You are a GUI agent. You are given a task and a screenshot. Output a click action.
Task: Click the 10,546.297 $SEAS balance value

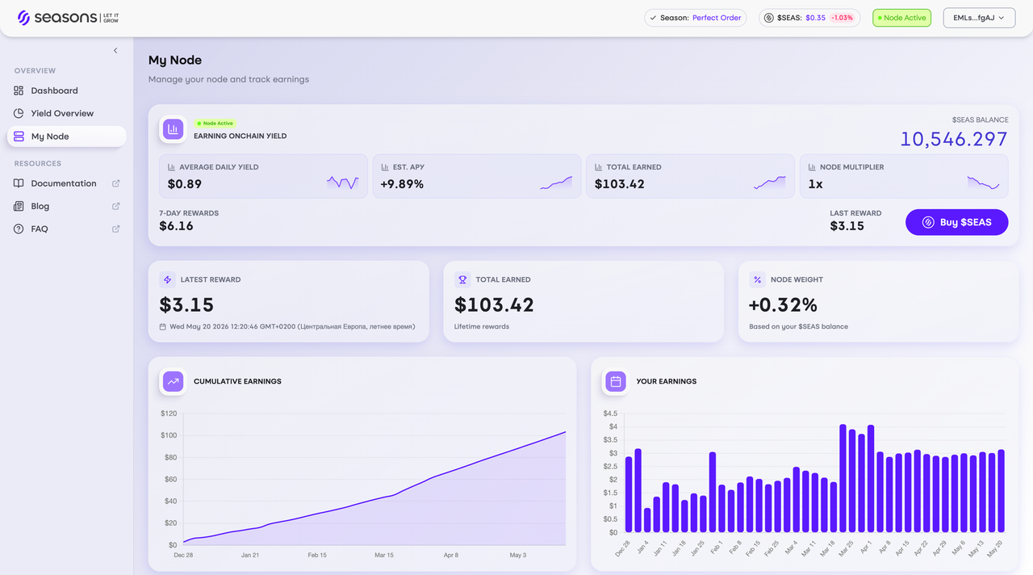point(954,139)
